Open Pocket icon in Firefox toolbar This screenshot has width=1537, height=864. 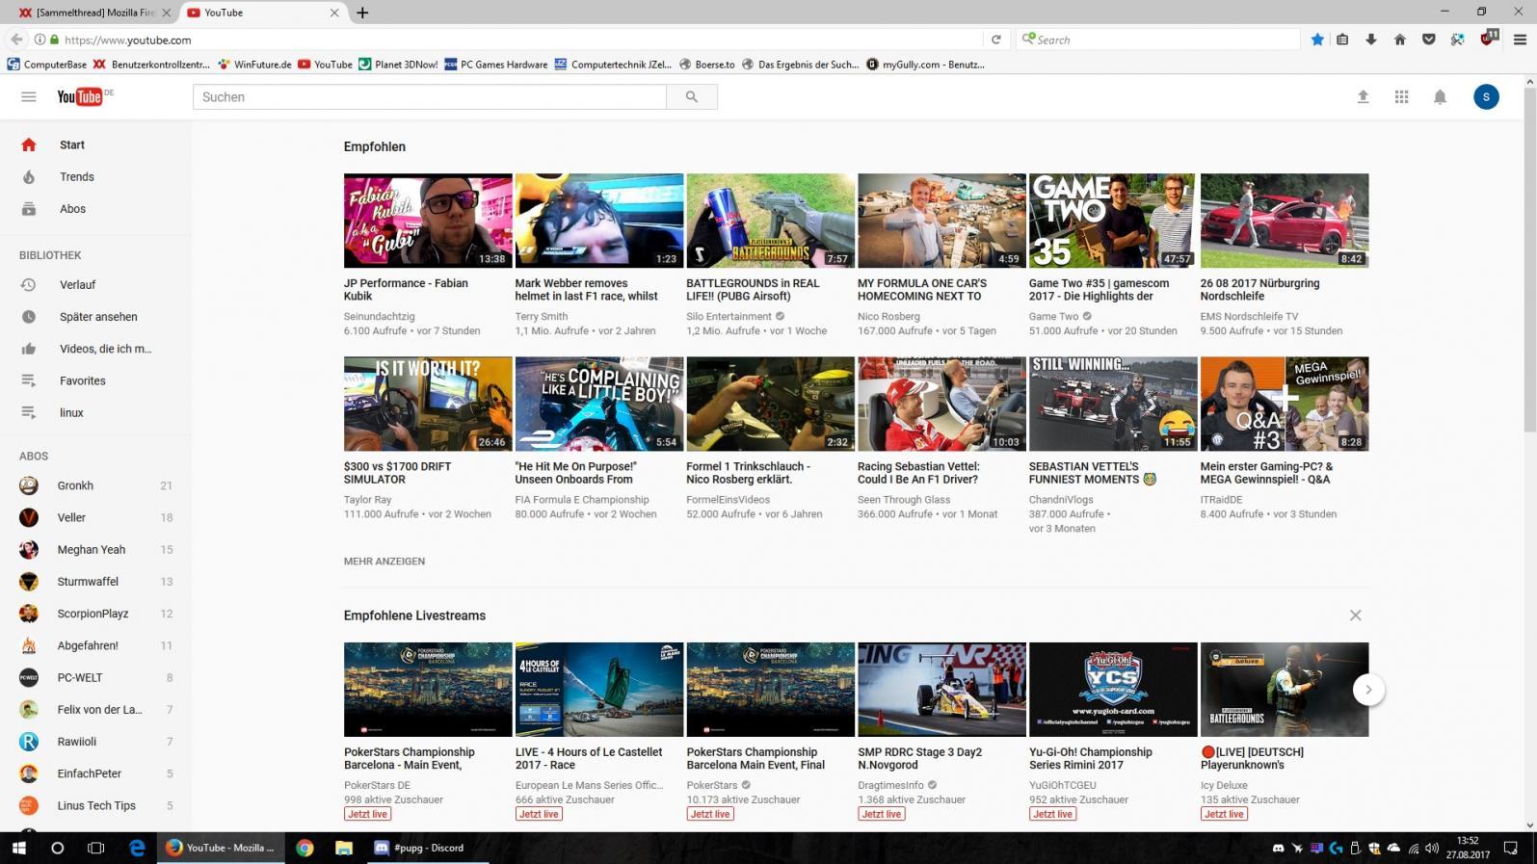tap(1428, 39)
